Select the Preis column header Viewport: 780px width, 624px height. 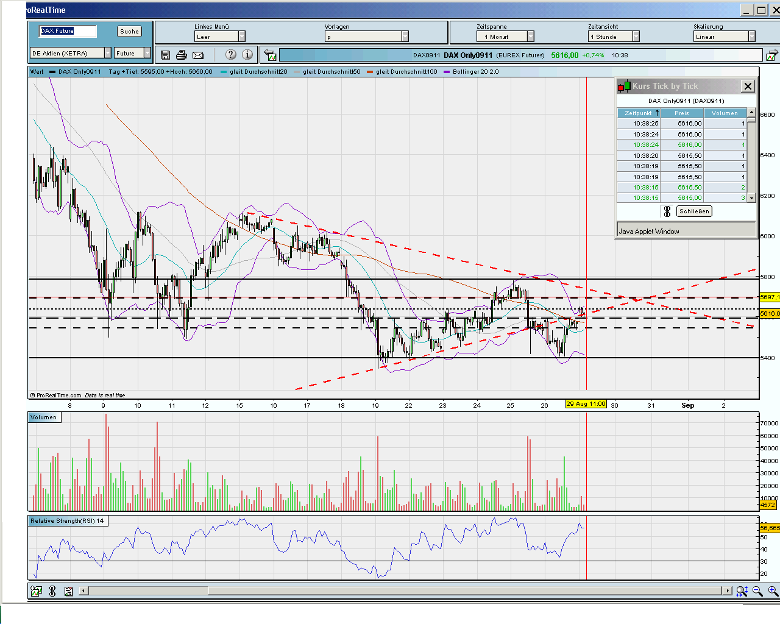point(682,113)
